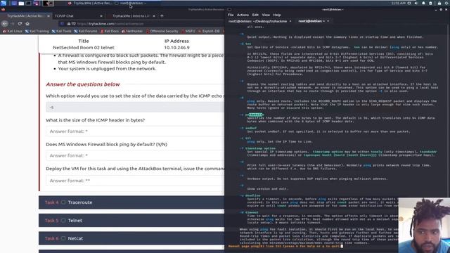Open the Kali Docs bookmark
The width and height of the screenshot is (450, 253).
click(110, 31)
